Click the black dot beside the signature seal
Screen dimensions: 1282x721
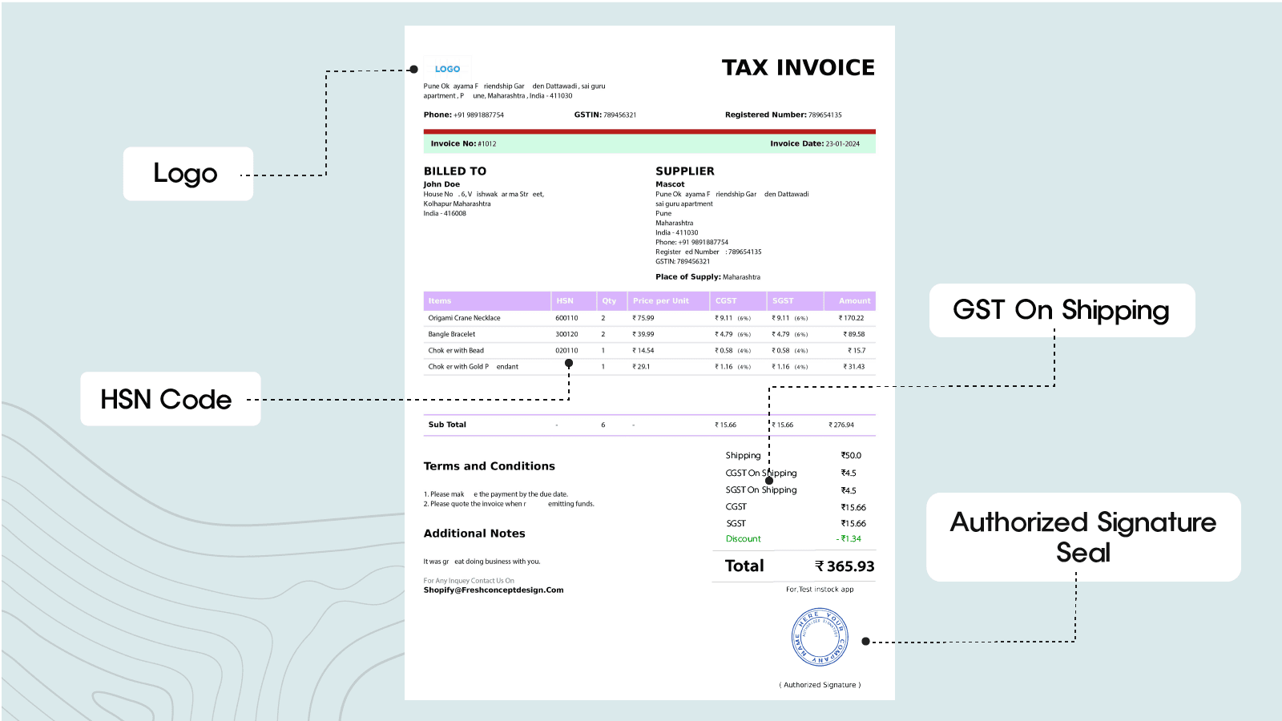click(x=865, y=642)
